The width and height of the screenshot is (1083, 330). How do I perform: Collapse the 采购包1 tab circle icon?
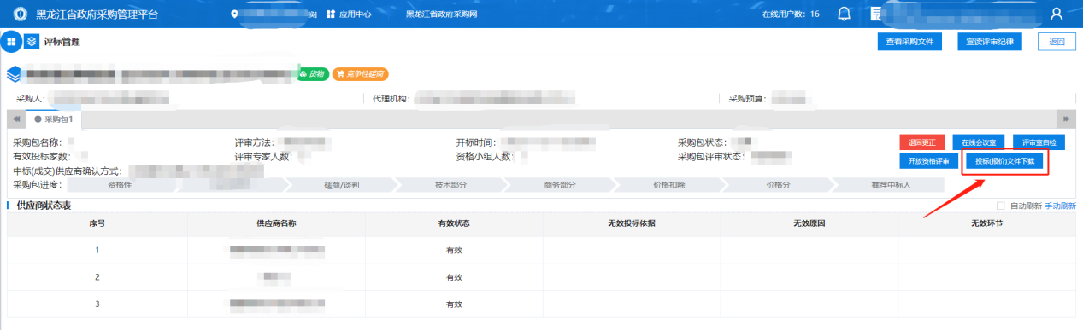[38, 119]
